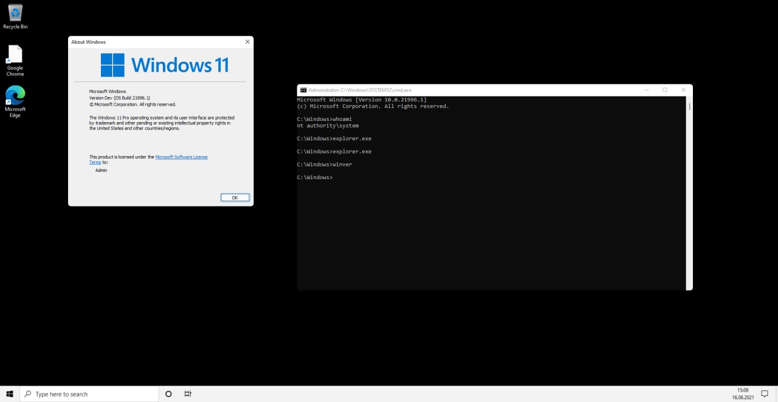The height and width of the screenshot is (402, 778).
Task: Close the About Windows dialog
Action: 247,42
